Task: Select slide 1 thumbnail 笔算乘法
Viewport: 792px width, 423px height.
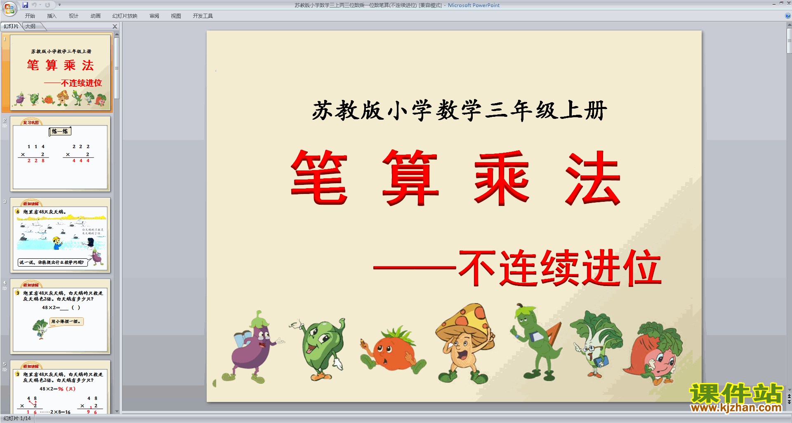Action: pos(60,73)
